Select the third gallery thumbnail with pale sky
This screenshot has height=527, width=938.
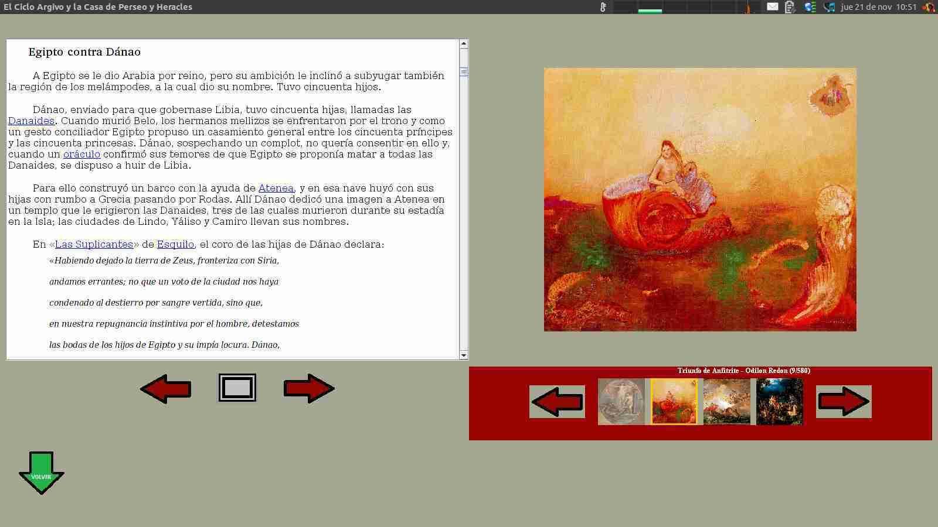tap(727, 402)
